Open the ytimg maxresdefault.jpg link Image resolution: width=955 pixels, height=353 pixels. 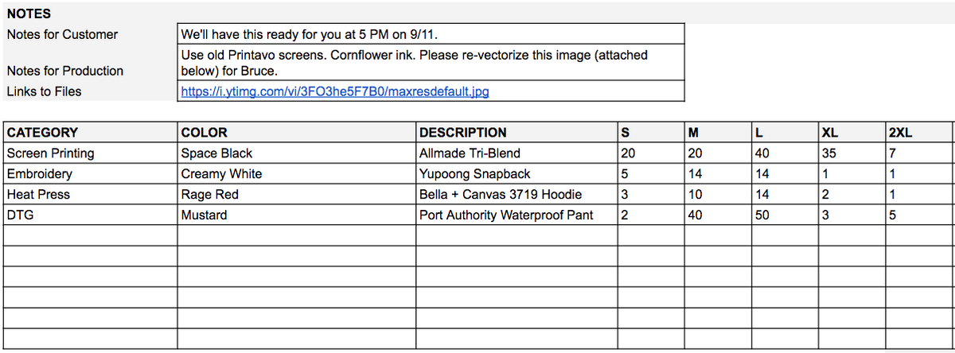click(x=334, y=91)
